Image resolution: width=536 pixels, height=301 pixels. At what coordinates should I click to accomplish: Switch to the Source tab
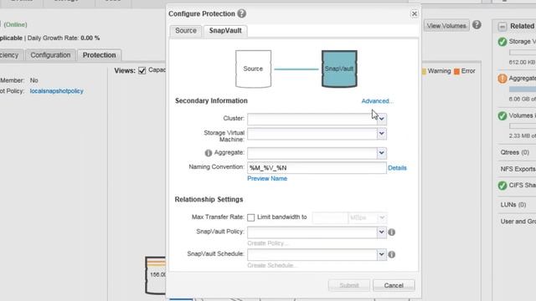click(186, 30)
